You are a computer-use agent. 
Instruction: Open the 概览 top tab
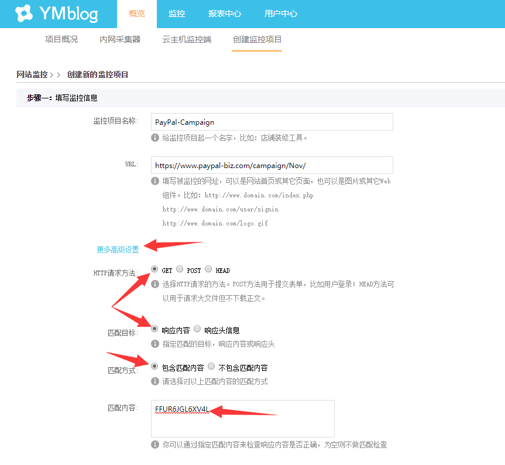pyautogui.click(x=137, y=14)
